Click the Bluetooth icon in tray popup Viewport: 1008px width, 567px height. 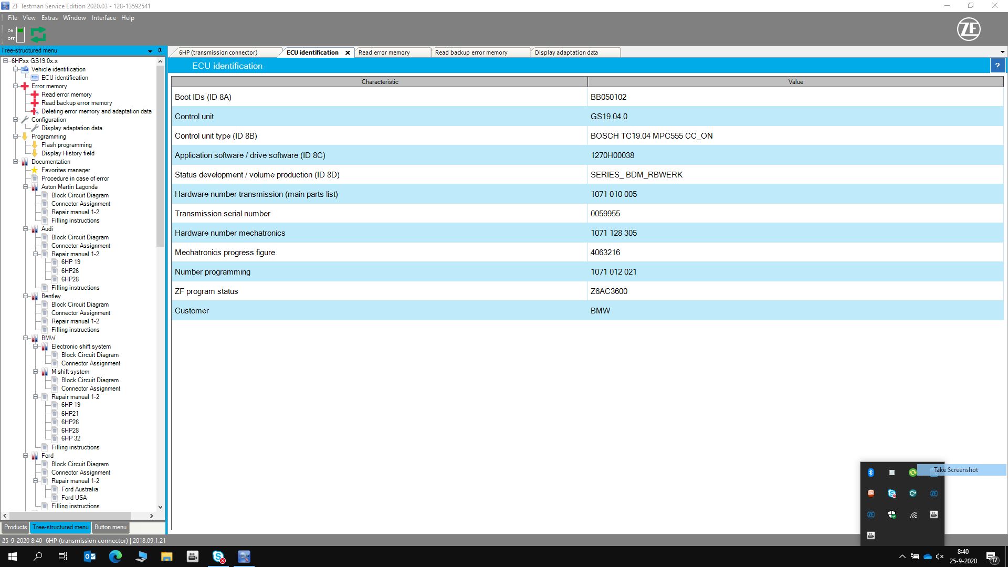pyautogui.click(x=870, y=472)
